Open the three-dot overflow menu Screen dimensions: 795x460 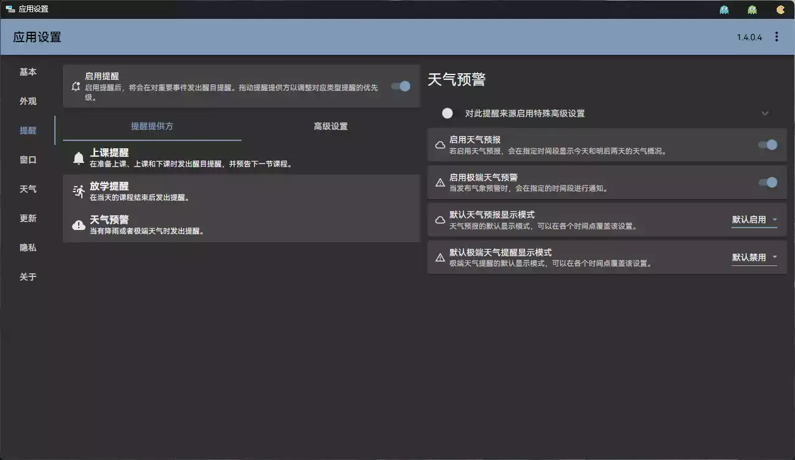click(x=776, y=37)
